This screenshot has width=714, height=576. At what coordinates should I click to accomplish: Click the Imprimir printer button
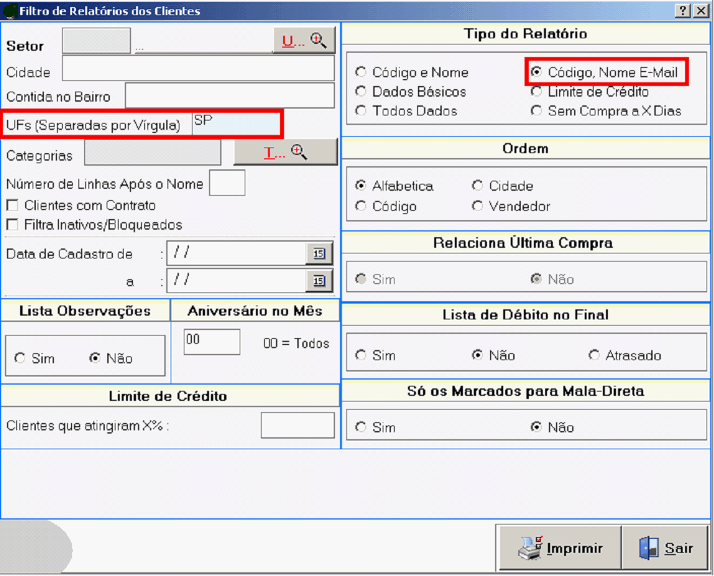[x=560, y=548]
